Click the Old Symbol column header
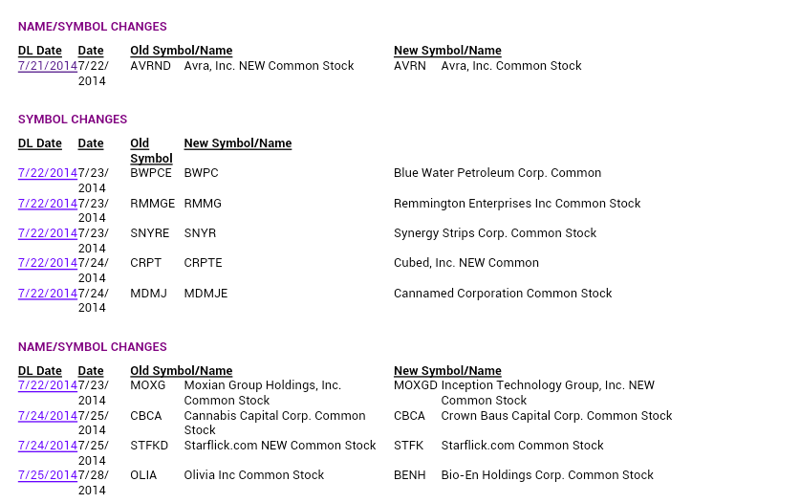The width and height of the screenshot is (800, 503). pos(151,151)
